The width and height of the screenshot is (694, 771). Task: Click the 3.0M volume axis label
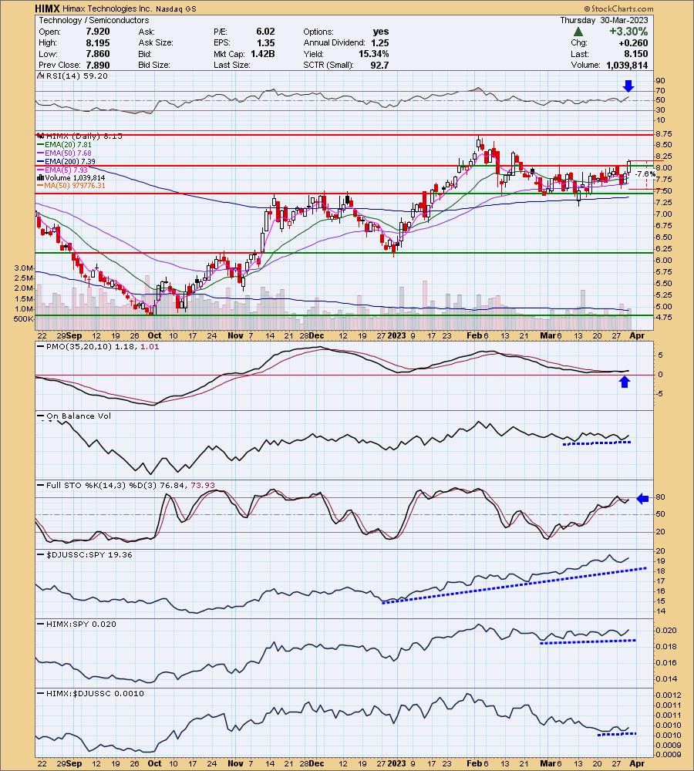coord(24,268)
